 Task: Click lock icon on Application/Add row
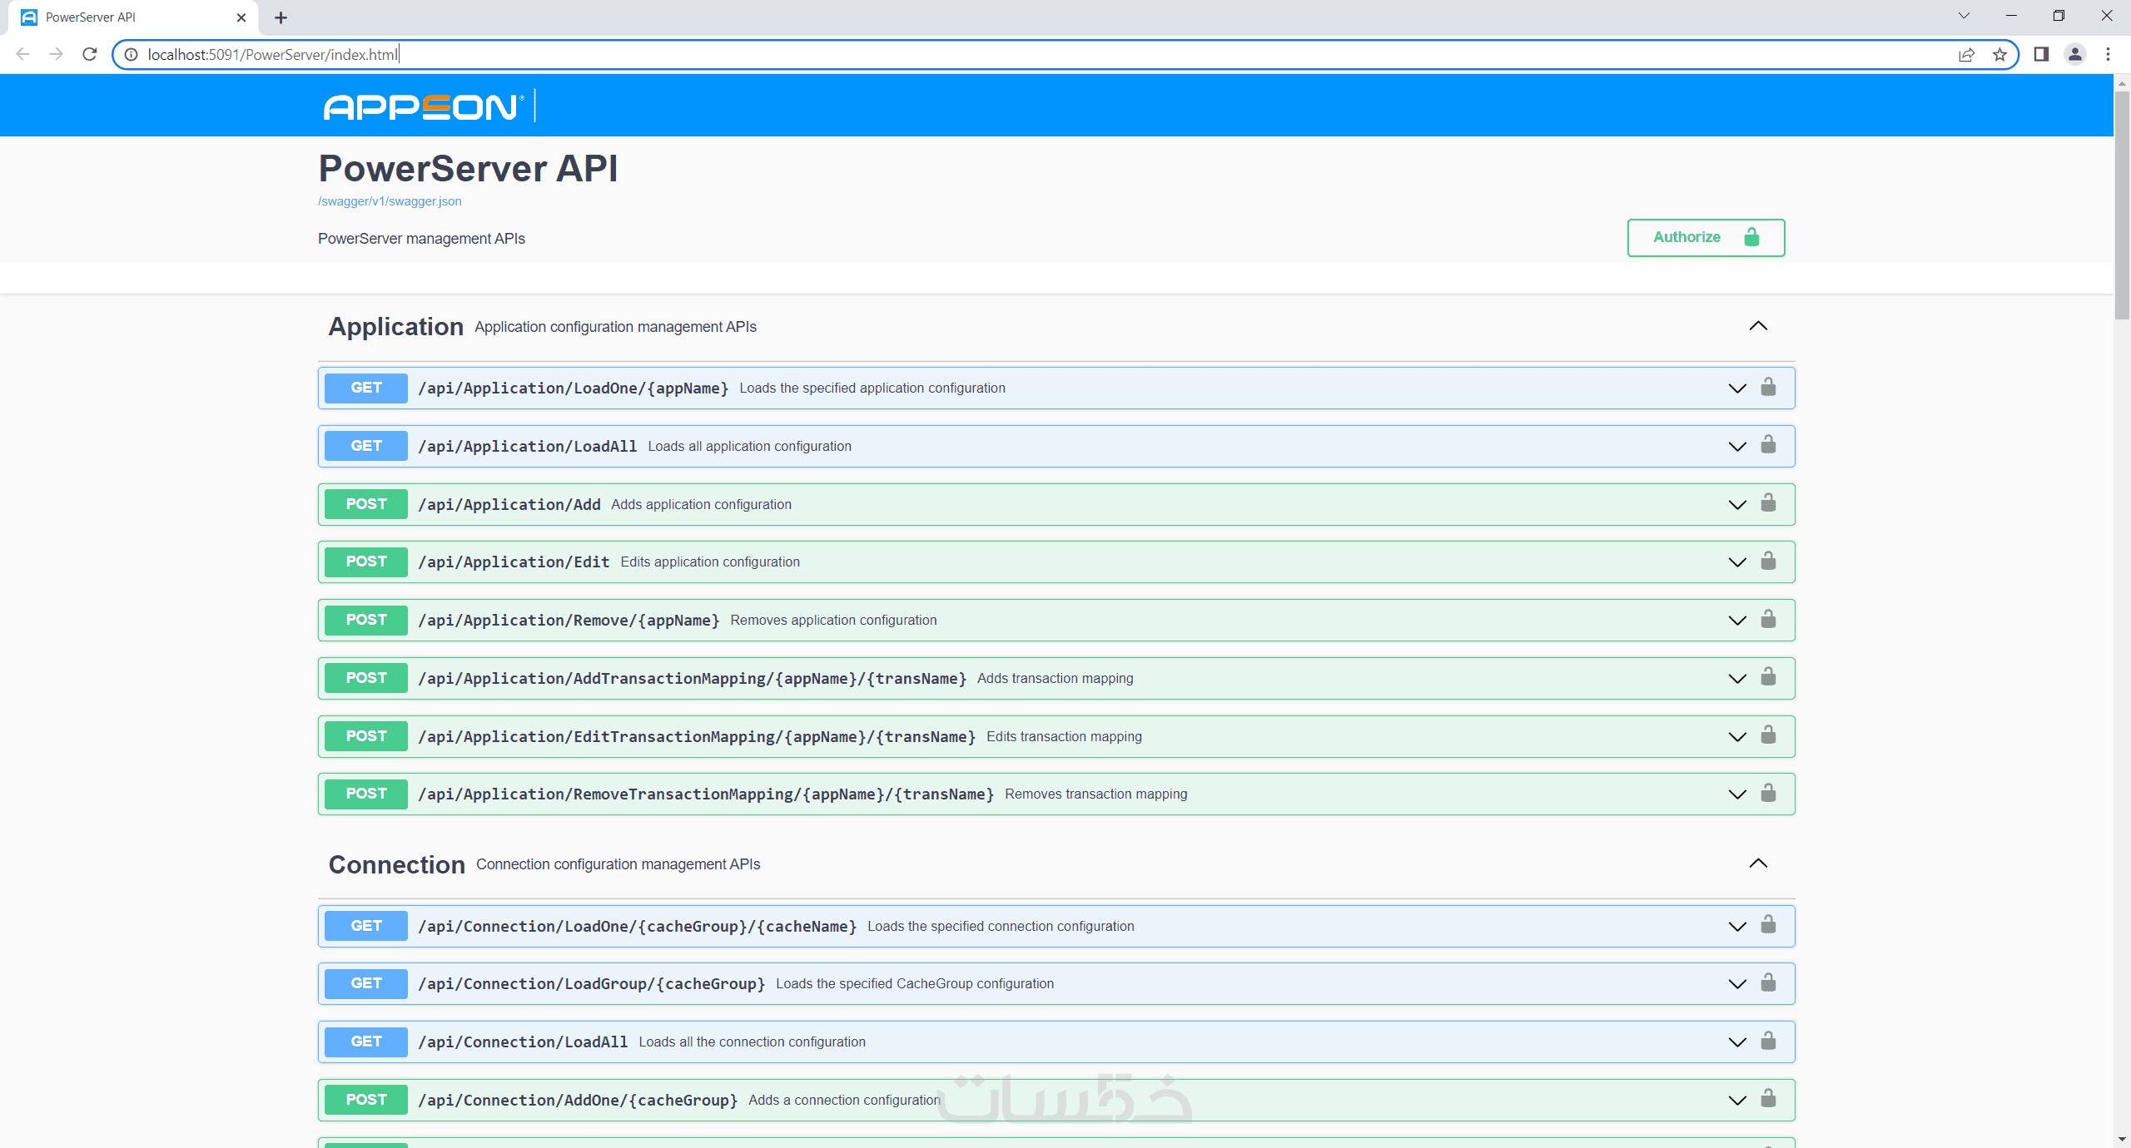1768,503
